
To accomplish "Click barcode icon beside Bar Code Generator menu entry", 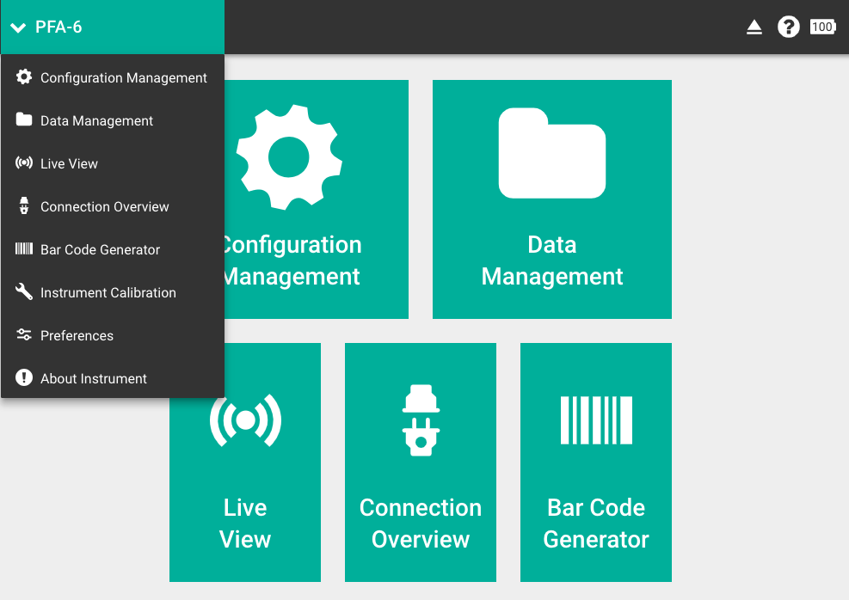I will [24, 249].
